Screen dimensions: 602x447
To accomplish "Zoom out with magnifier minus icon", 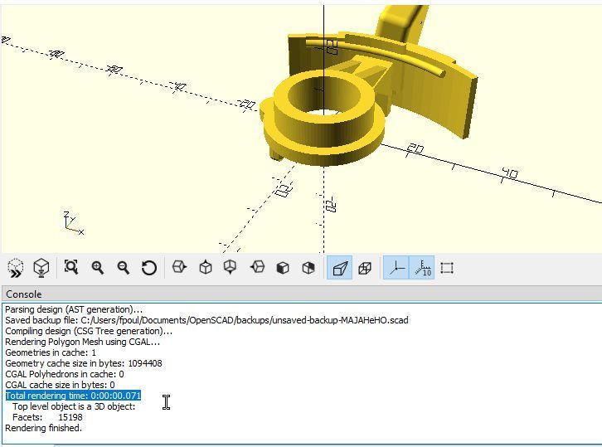I will coord(124,268).
